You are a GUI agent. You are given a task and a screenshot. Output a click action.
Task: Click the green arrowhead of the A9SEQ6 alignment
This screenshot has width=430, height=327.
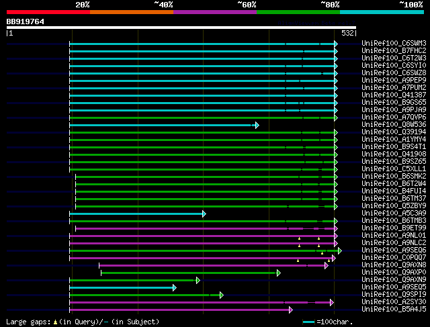[x=340, y=251]
